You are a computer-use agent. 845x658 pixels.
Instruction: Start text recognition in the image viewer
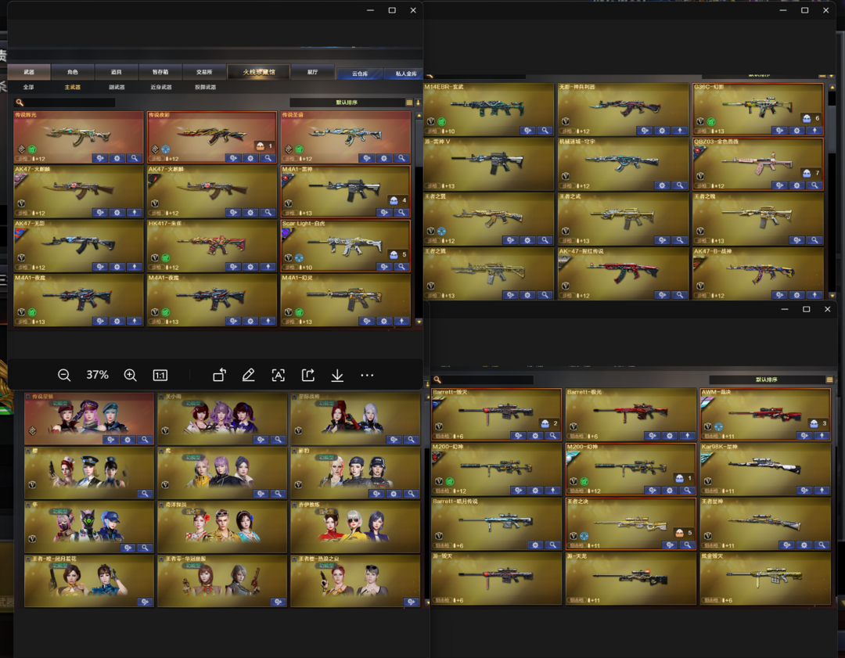coord(278,375)
